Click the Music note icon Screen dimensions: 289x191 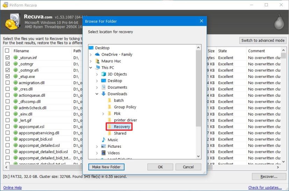[x=103, y=140]
